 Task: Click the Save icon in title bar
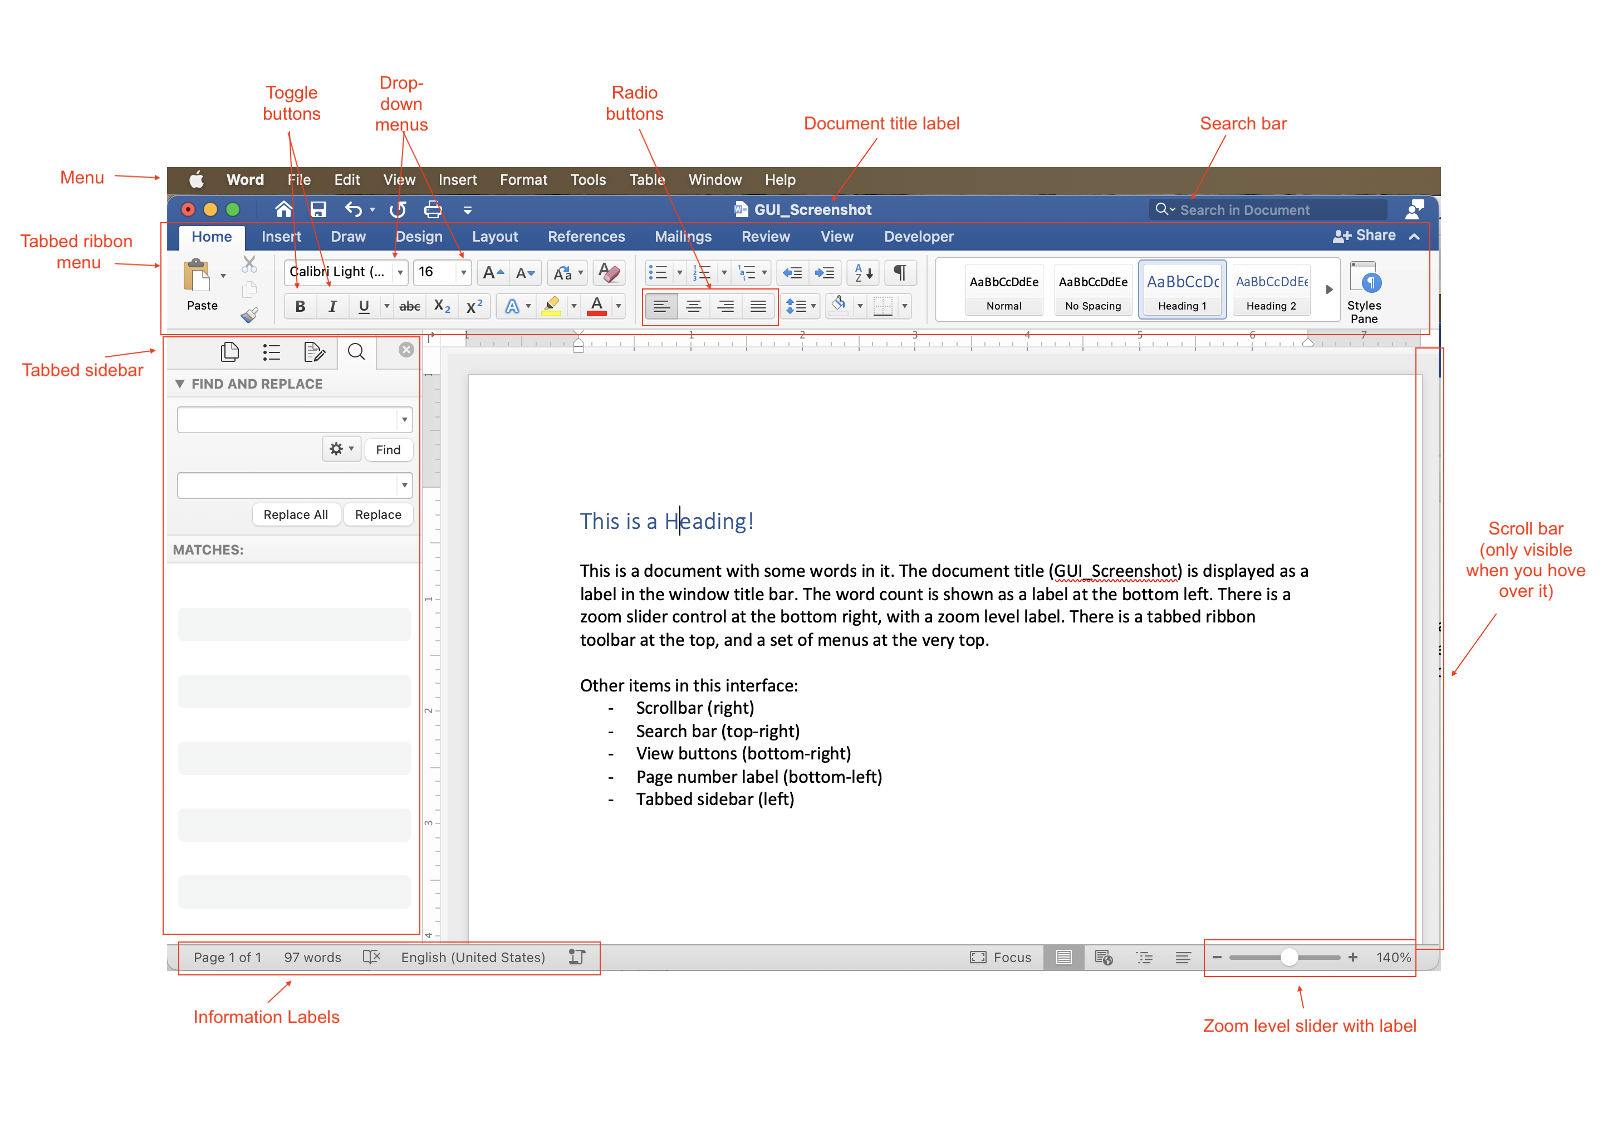click(318, 209)
